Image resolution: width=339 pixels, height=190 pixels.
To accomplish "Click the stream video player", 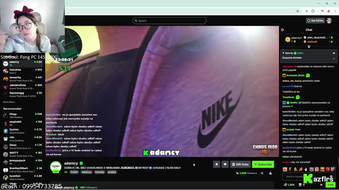I will click(x=162, y=91).
